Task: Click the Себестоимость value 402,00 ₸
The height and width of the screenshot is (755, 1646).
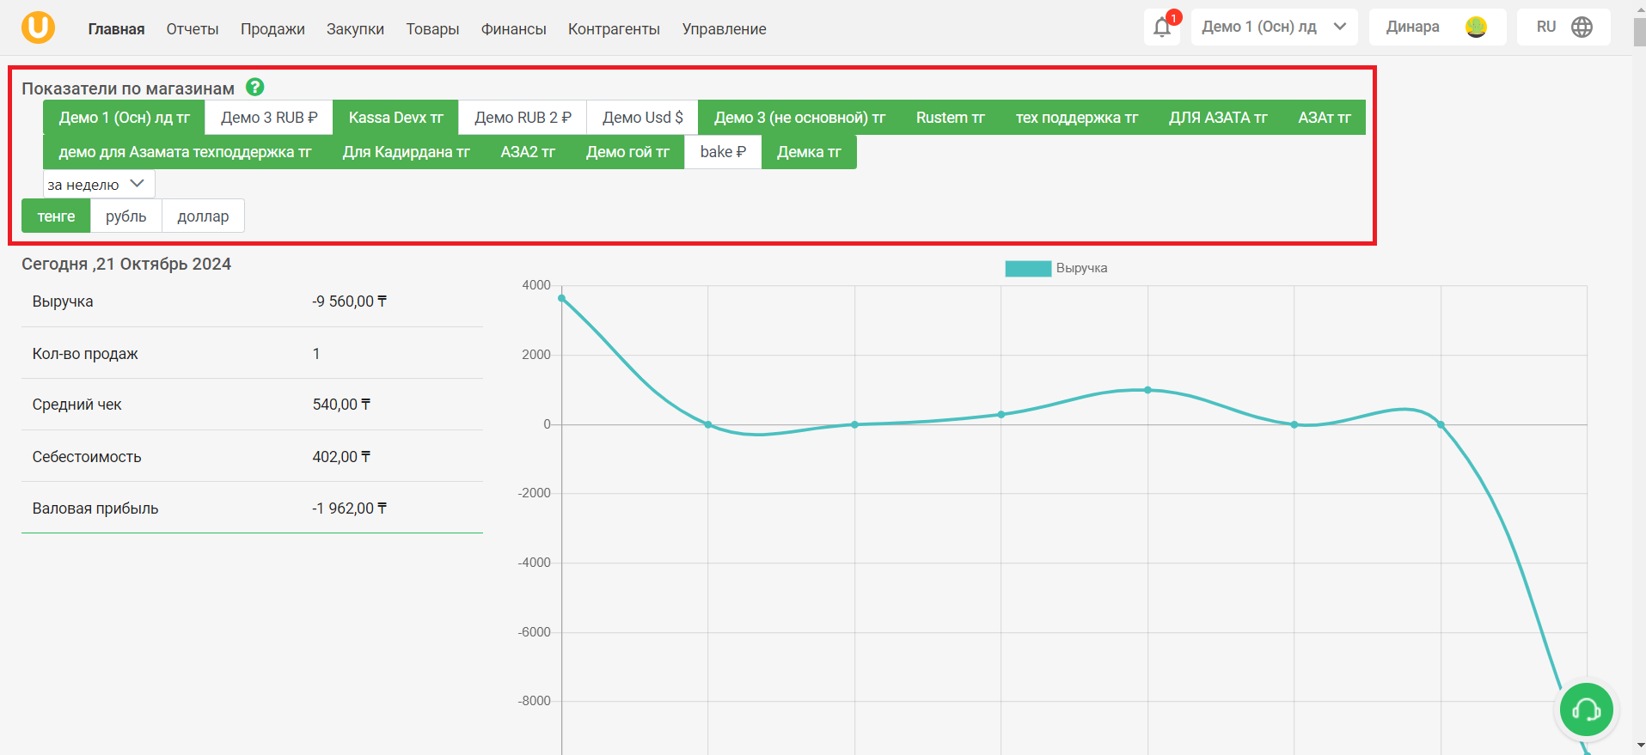Action: pyautogui.click(x=341, y=457)
